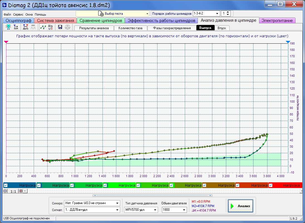Open the Объем двигателя 1800 dropdown
305x223 pixels.
click(184, 210)
